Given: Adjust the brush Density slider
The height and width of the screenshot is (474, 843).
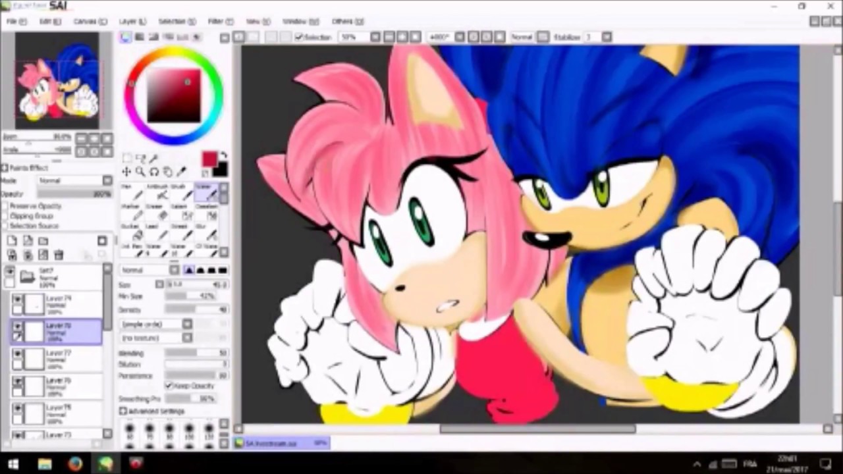Looking at the screenshot, I should click(x=196, y=309).
